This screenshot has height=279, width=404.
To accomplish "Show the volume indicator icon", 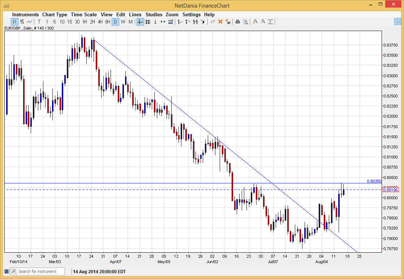I will click(x=170, y=22).
